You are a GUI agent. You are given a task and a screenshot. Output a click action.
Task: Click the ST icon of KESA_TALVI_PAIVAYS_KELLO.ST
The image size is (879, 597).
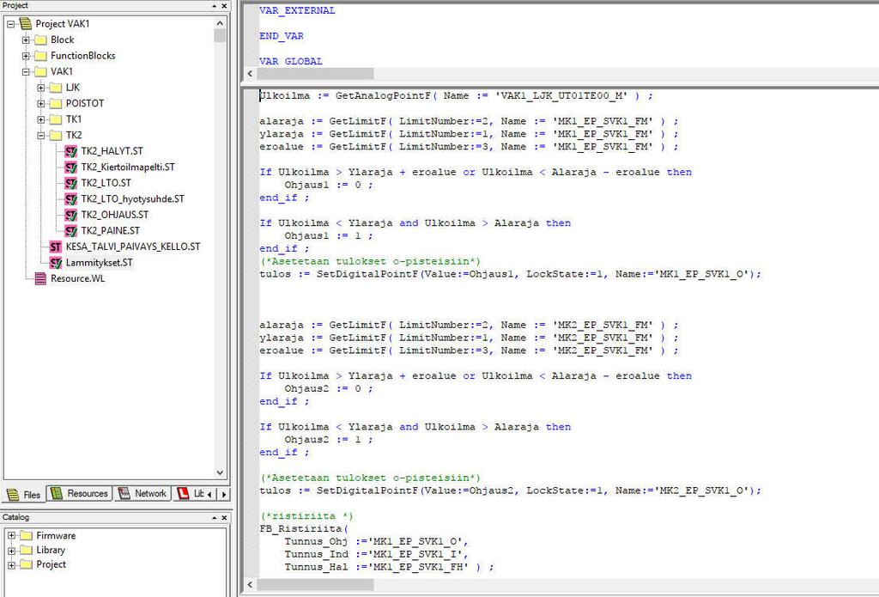pyautogui.click(x=56, y=247)
